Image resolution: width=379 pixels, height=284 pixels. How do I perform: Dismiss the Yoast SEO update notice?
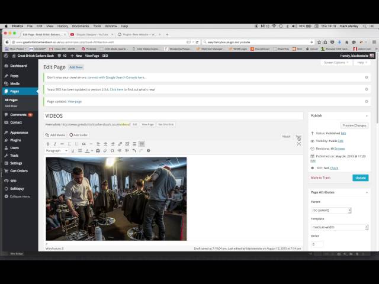point(367,89)
